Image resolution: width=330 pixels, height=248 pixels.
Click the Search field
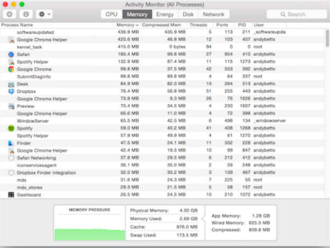click(296, 14)
